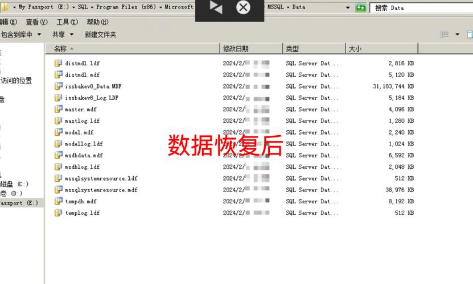
Task: Open the 帮助(H) menu
Action: click(x=97, y=22)
